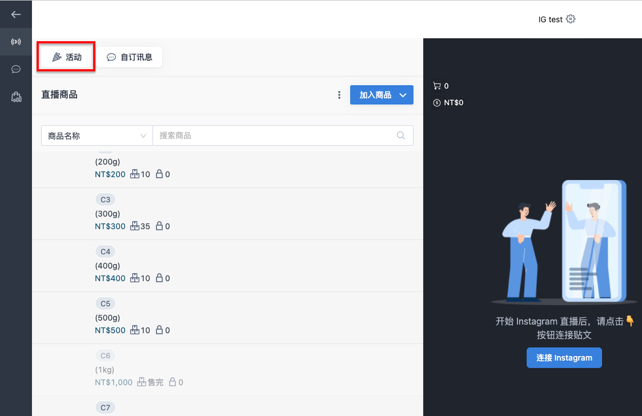Select the sold-out C6 product tag
This screenshot has width=642, height=416.
[105, 356]
